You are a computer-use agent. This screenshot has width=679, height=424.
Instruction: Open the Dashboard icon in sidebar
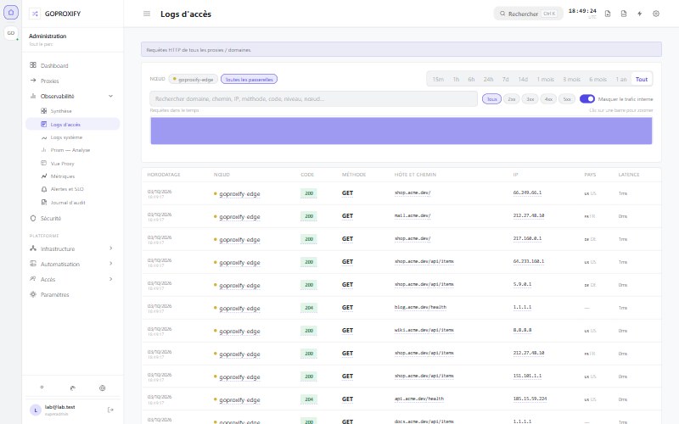33,65
